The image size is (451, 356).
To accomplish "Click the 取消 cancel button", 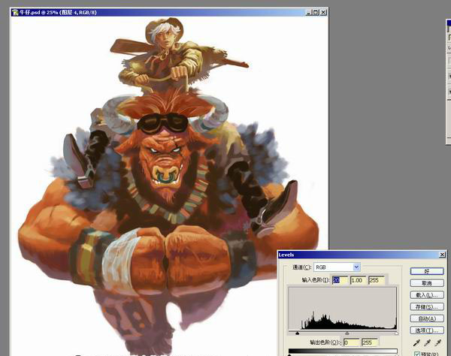I will pos(427,283).
